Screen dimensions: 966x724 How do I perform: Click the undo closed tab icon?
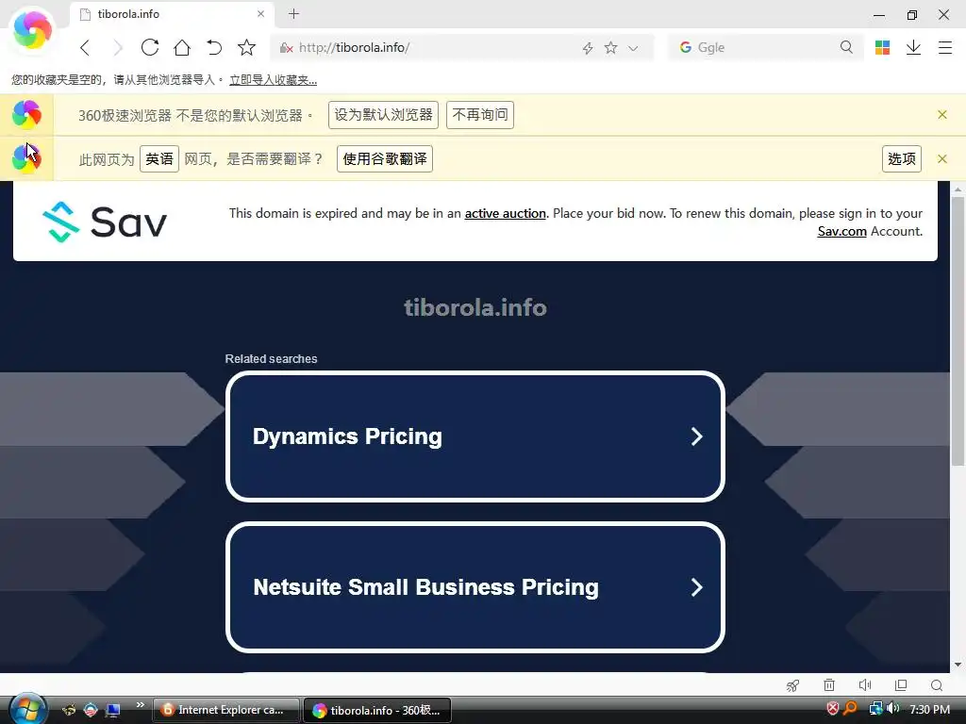(214, 47)
